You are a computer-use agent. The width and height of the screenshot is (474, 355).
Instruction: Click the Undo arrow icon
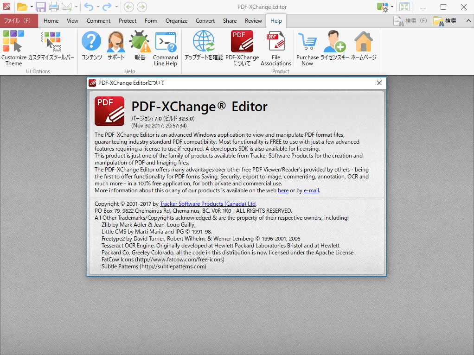[x=89, y=6]
